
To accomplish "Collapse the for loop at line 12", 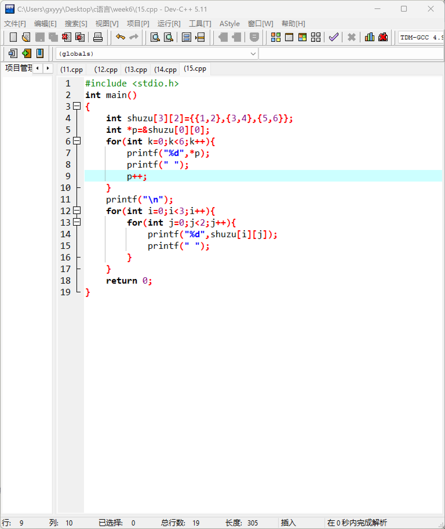I will pos(77,211).
